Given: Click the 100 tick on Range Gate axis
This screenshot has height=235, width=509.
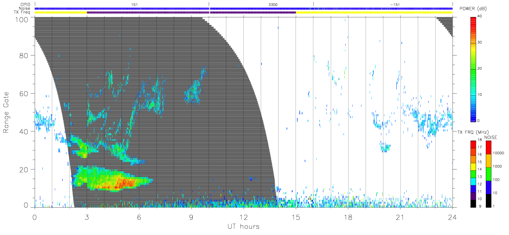Looking at the screenshot, I should tap(22, 19).
